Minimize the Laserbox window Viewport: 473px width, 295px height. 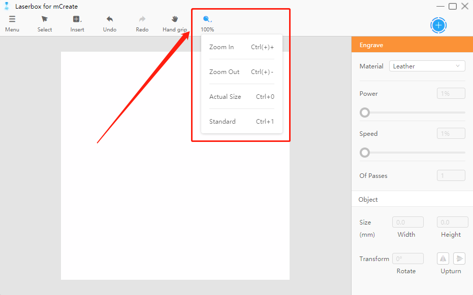click(x=440, y=6)
